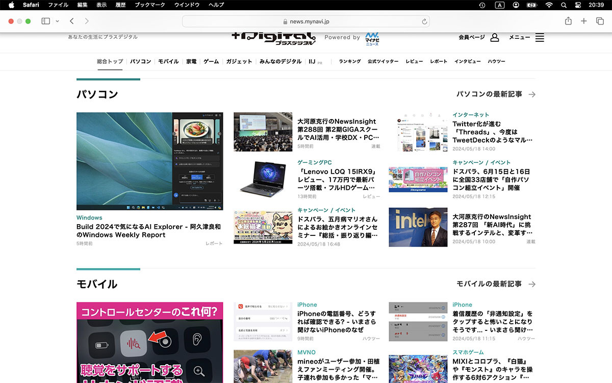Open Control Center icon in menu bar
The width and height of the screenshot is (612, 383).
[x=578, y=5]
